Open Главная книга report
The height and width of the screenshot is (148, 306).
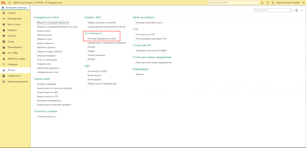click(x=45, y=64)
